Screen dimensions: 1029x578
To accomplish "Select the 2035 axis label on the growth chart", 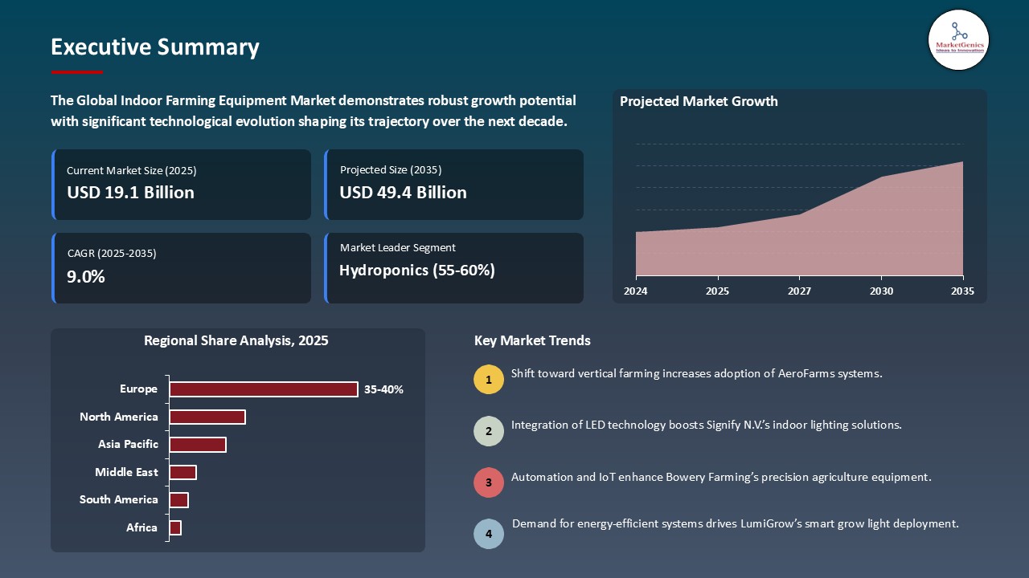I will pyautogui.click(x=962, y=291).
